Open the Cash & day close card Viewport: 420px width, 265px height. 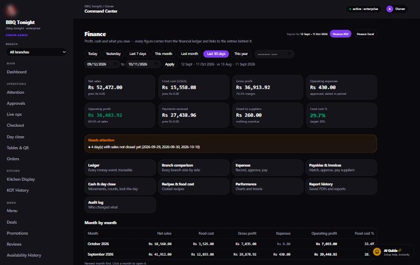[120, 186]
